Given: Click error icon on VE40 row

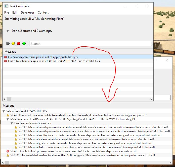Looking at the screenshot, I should point(8,151).
